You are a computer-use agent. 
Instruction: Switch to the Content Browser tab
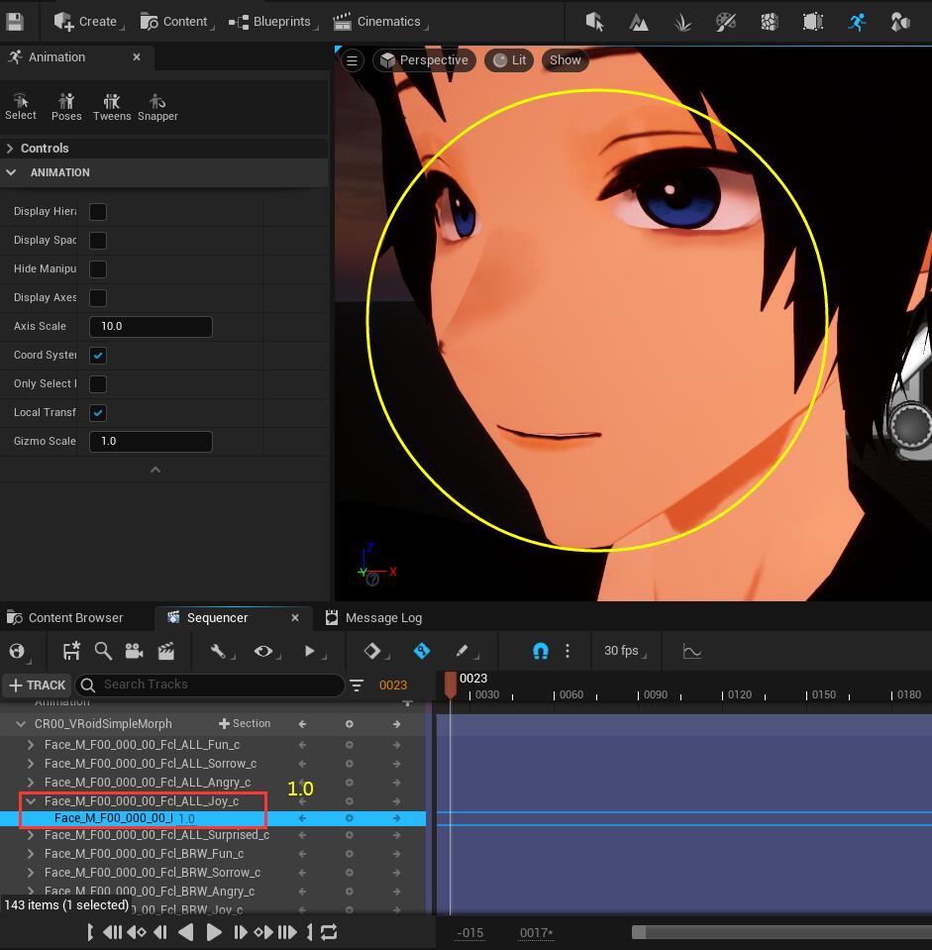click(x=74, y=617)
